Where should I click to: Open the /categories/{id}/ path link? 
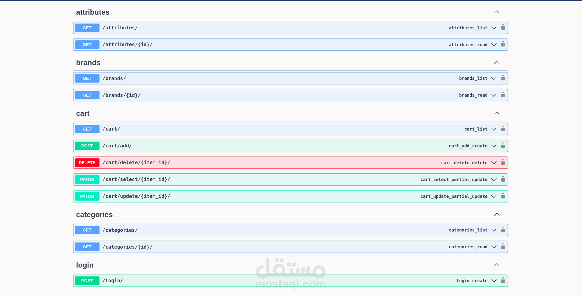click(127, 247)
